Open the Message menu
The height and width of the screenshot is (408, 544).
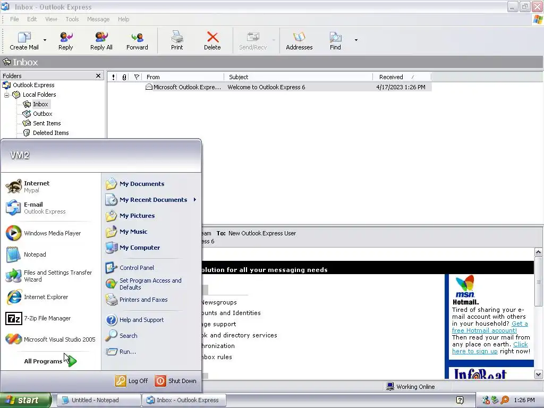(x=98, y=19)
